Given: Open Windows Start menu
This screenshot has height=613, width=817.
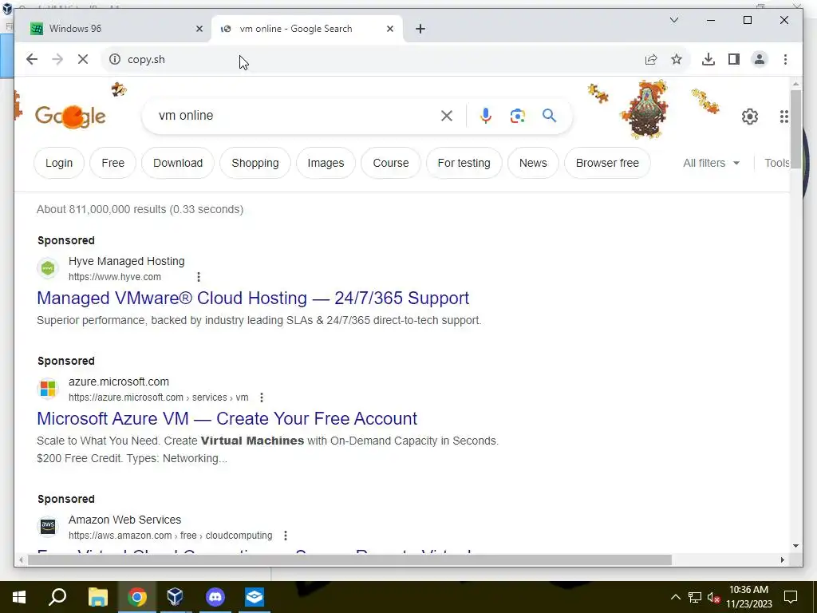Looking at the screenshot, I should [x=19, y=597].
